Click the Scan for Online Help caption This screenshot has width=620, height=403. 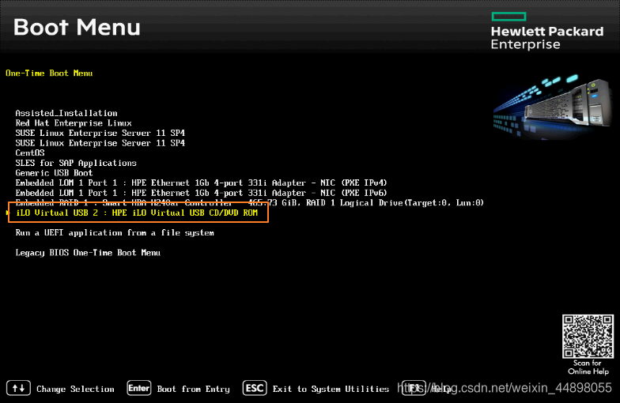[588, 367]
